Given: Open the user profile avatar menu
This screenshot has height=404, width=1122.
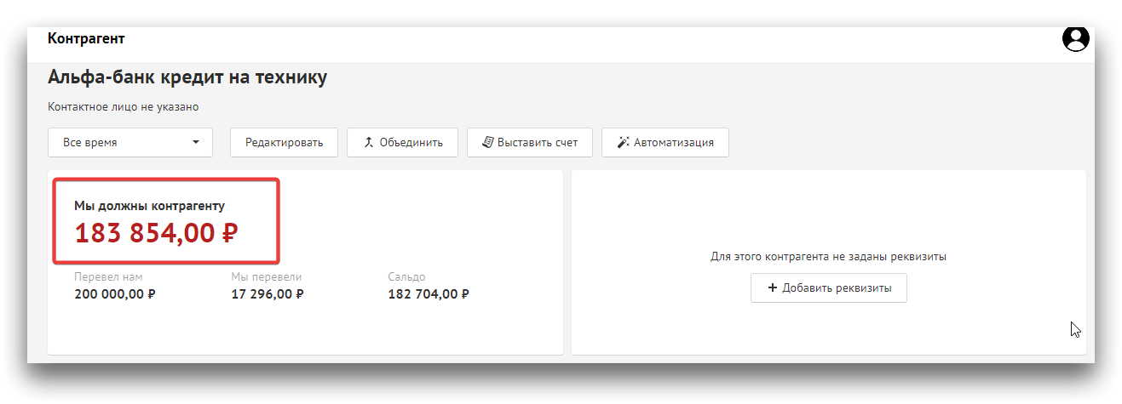Looking at the screenshot, I should tap(1076, 38).
